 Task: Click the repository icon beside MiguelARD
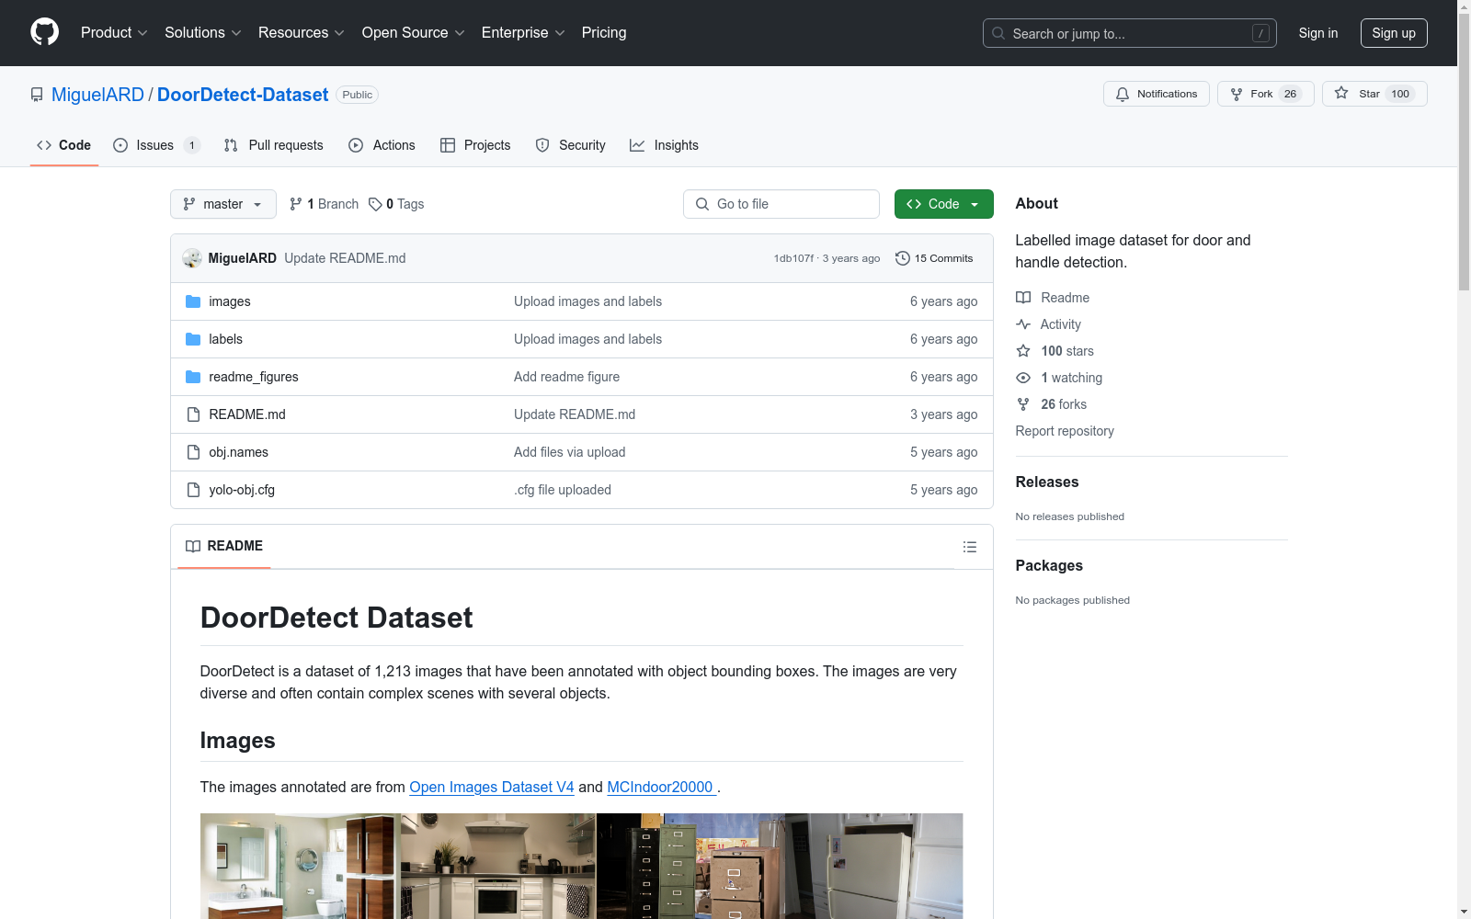click(37, 95)
